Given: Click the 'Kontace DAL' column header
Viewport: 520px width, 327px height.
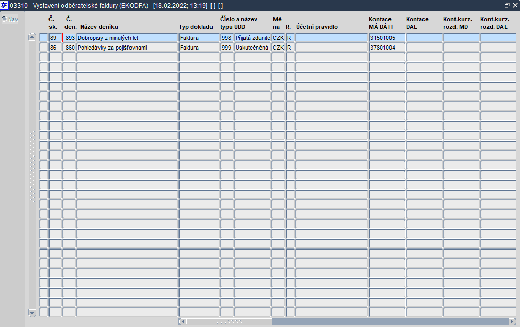Looking at the screenshot, I should click(417, 23).
